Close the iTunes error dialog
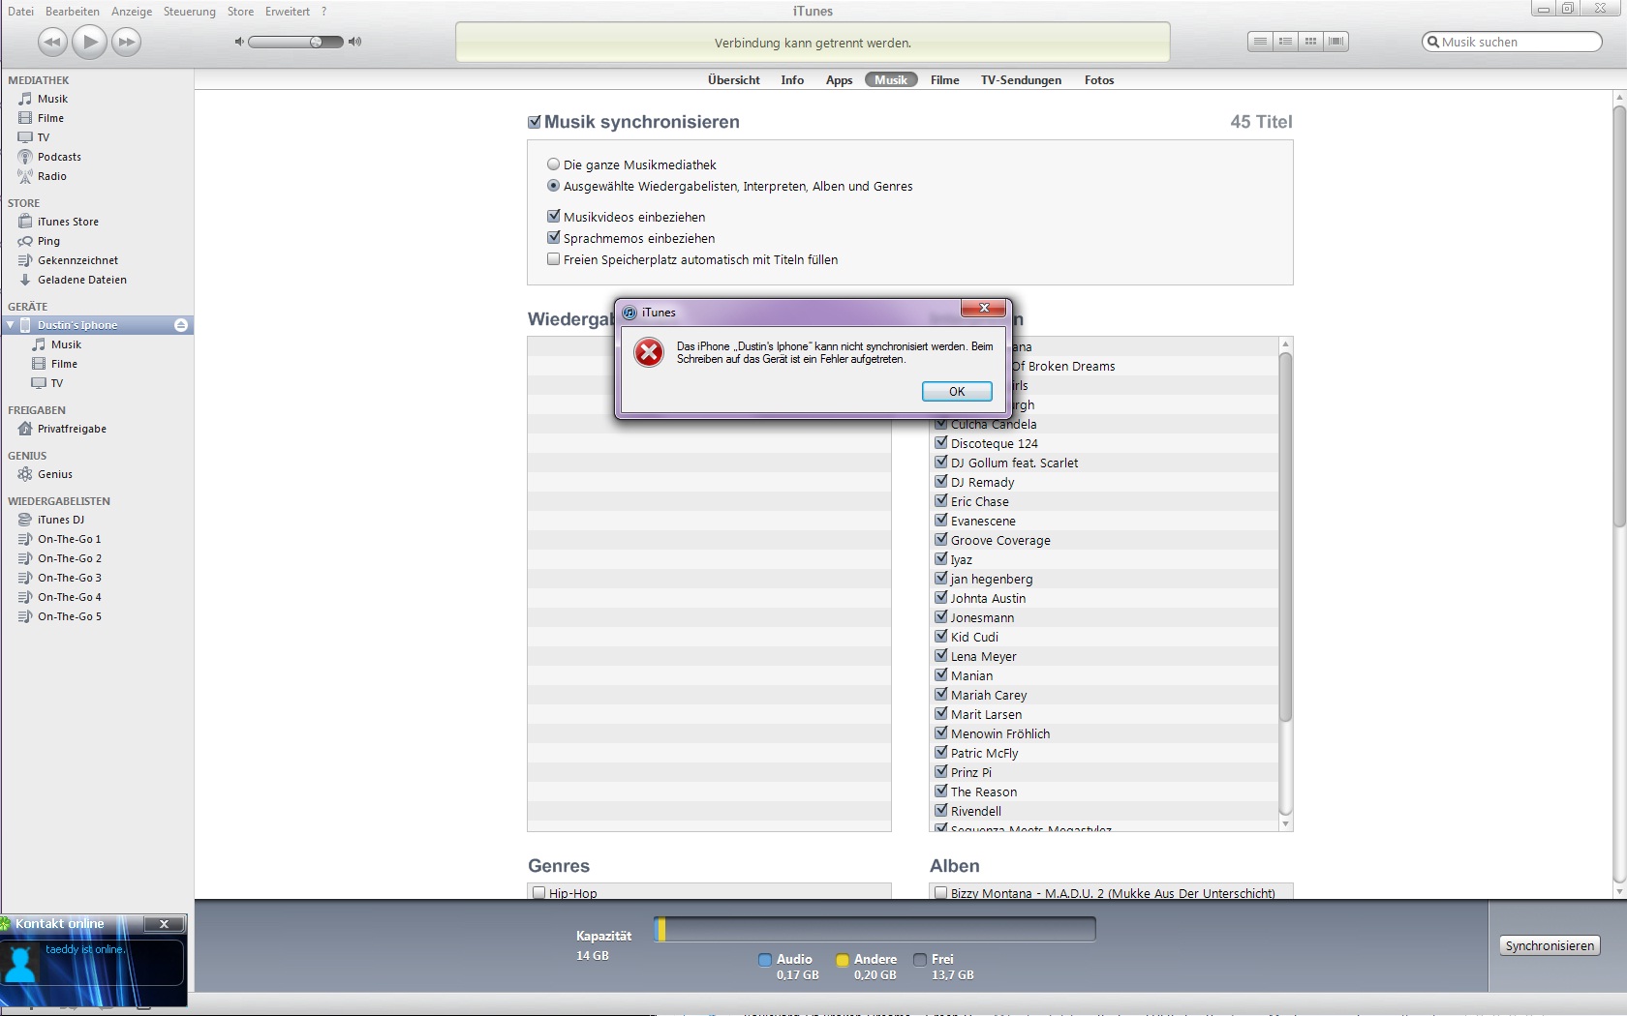The image size is (1627, 1016). click(x=984, y=308)
